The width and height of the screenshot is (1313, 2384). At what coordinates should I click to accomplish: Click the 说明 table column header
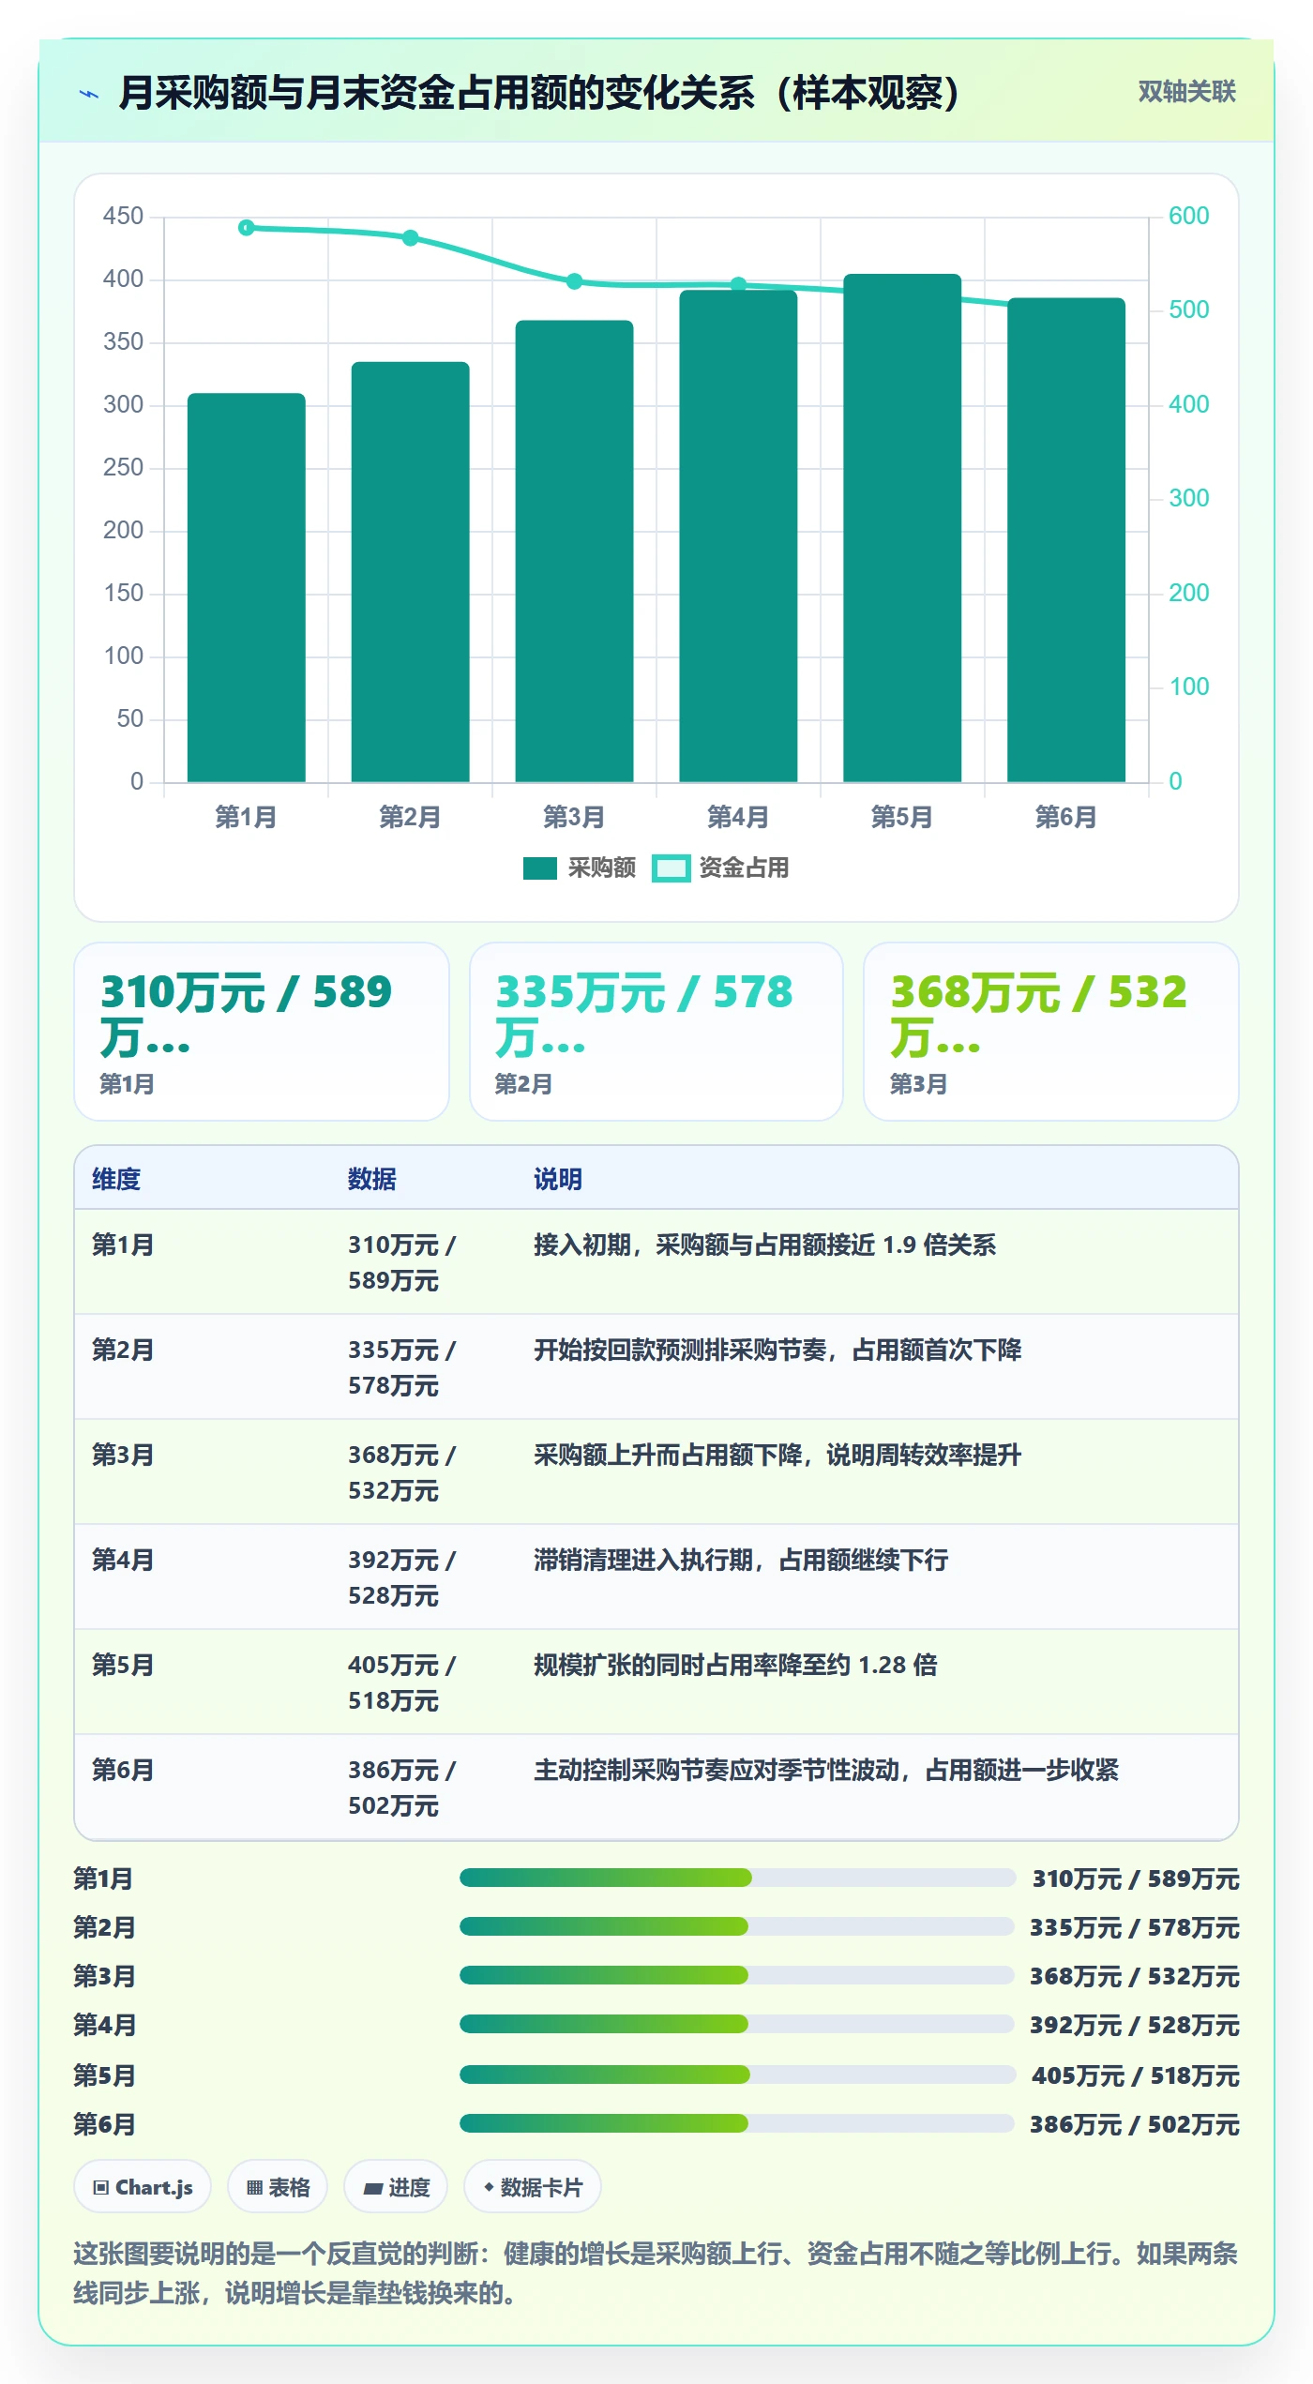click(558, 1179)
